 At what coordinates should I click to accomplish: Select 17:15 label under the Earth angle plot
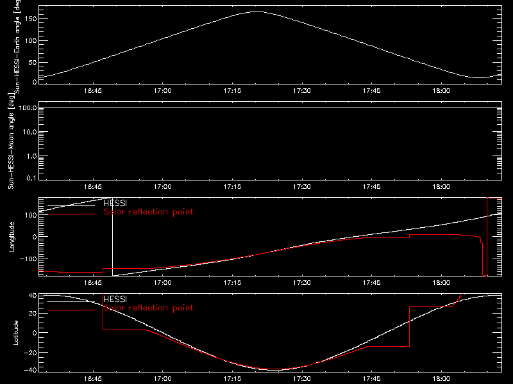[232, 91]
